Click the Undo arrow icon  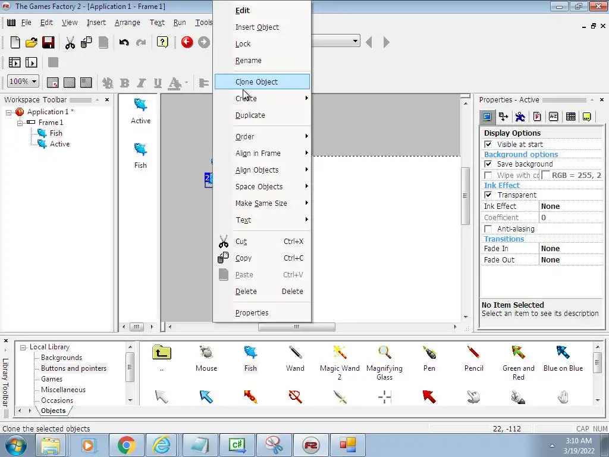pos(124,42)
